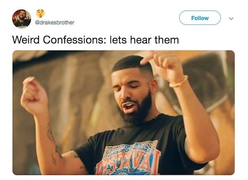Click the gold bracelet in the photo

click(x=179, y=82)
